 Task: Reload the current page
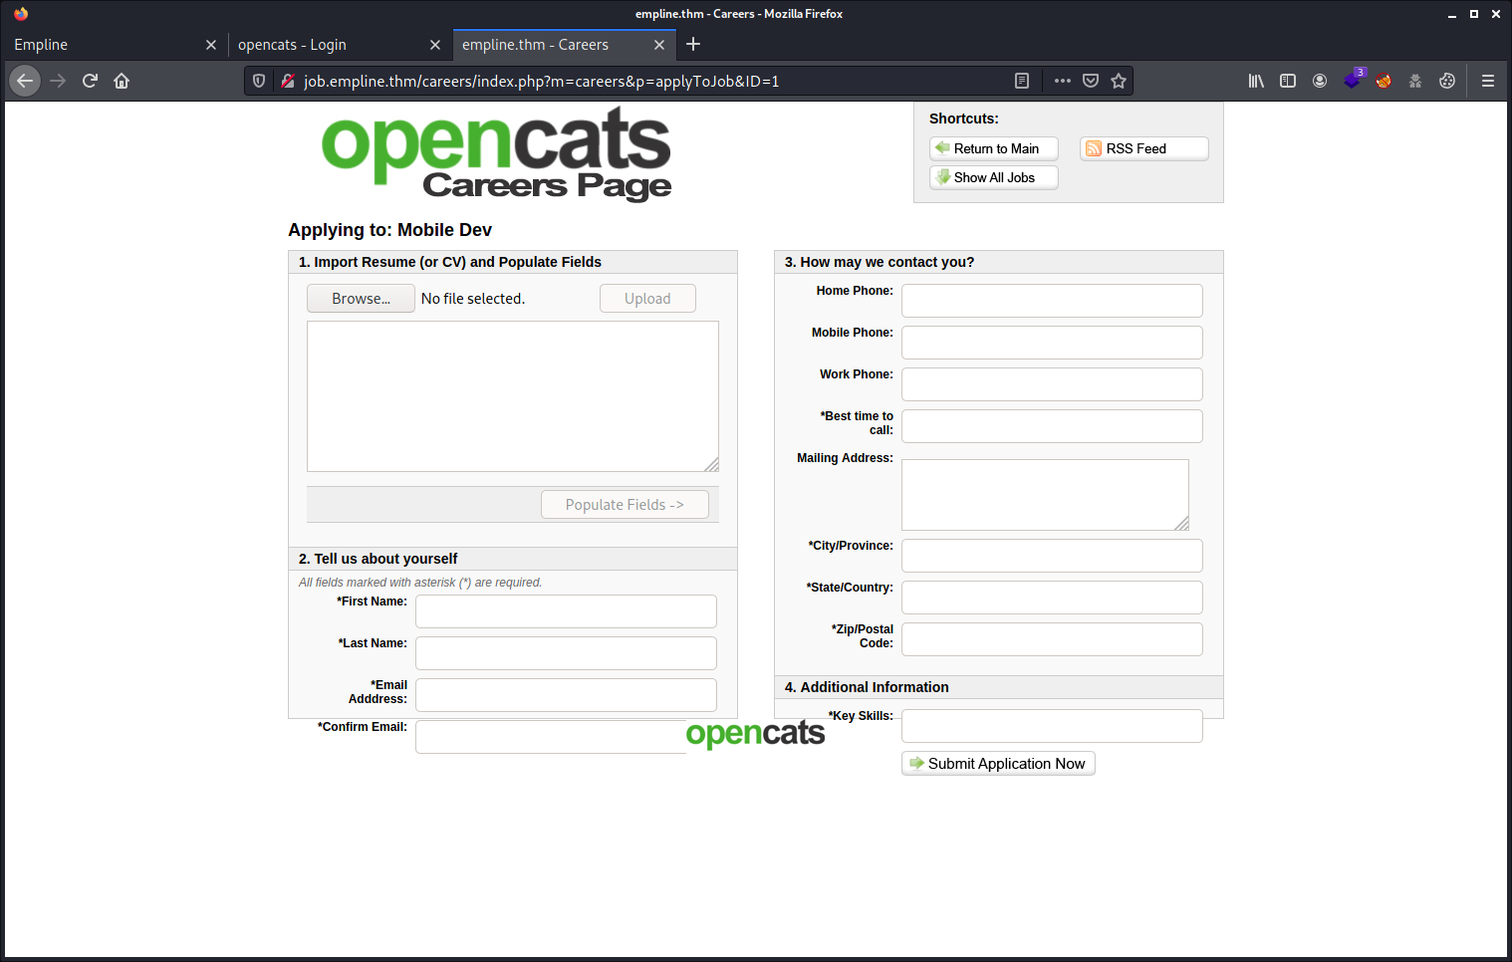pyautogui.click(x=90, y=81)
